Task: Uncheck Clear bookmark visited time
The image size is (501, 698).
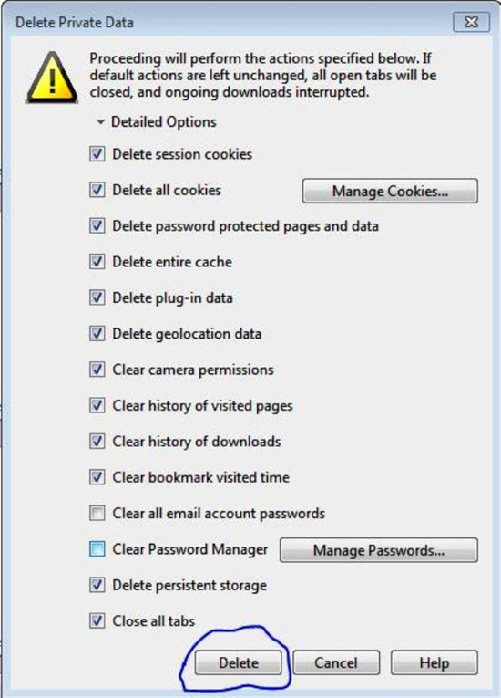Action: (97, 477)
